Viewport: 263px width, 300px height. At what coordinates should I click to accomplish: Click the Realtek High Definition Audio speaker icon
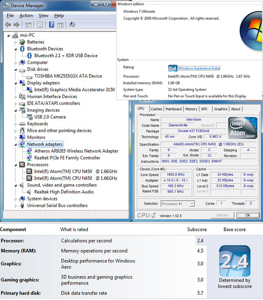(x=29, y=192)
